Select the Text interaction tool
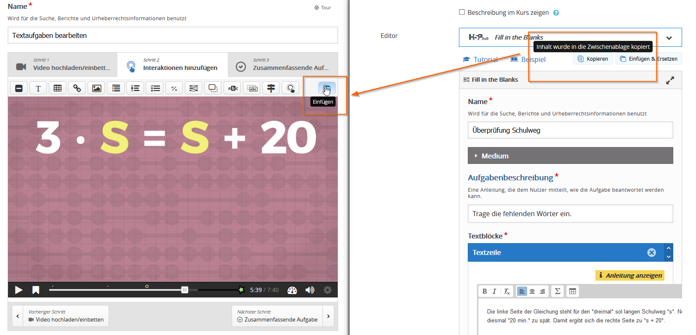The width and height of the screenshot is (696, 335). pyautogui.click(x=38, y=88)
